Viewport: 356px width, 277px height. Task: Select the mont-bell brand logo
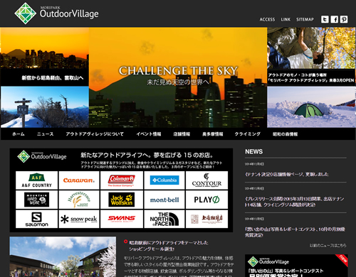(x=164, y=200)
